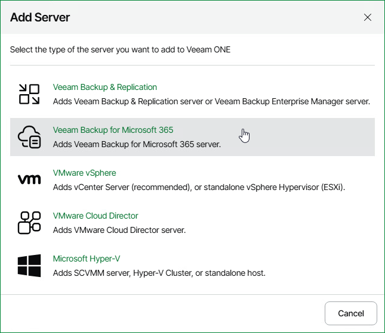
Task: Click the VMware Cloud Director icon
Action: pos(29,222)
